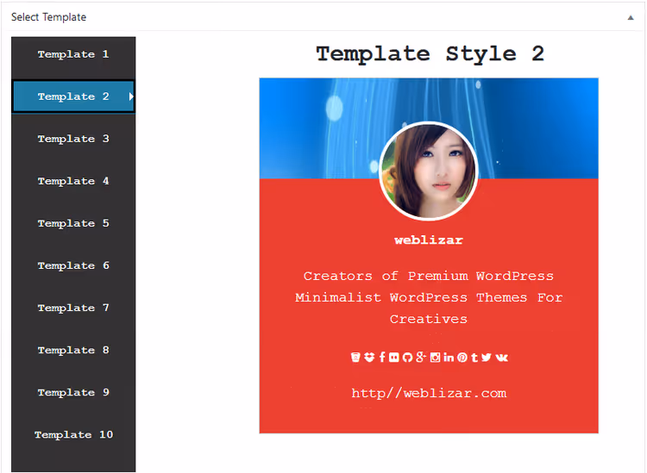Click the Bitbucket social icon
This screenshot has width=647, height=473.
(x=355, y=358)
